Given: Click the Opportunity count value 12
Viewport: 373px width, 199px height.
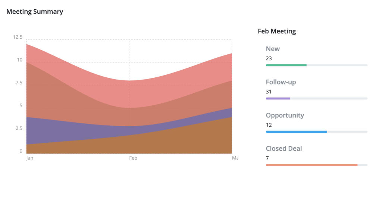Looking at the screenshot, I should [269, 125].
